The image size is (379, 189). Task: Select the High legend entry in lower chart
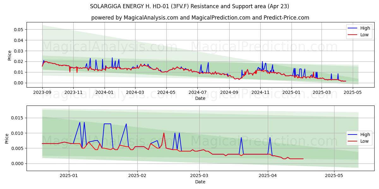[x=360, y=135]
